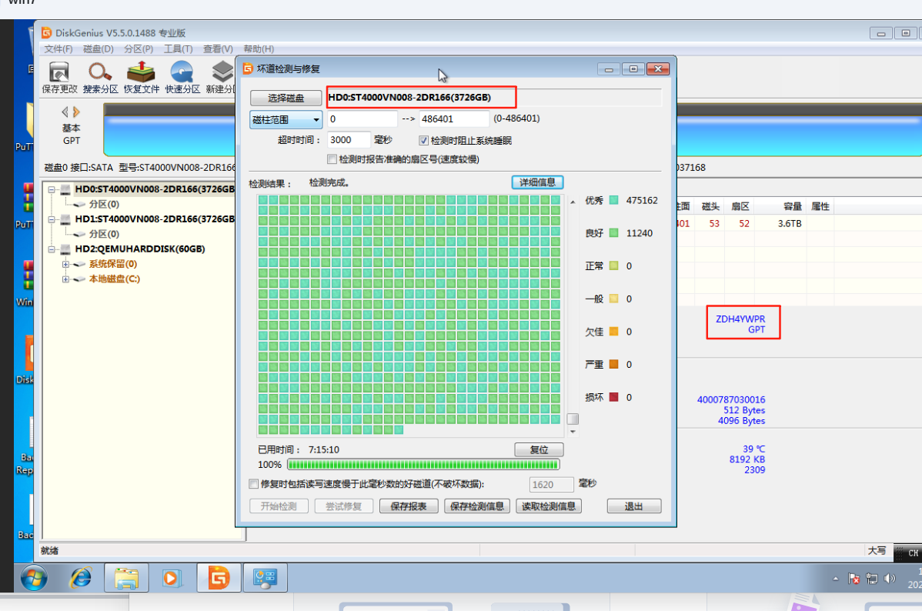Click Save Detection Info (保存检测信息) button
922x611 pixels.
click(x=477, y=506)
